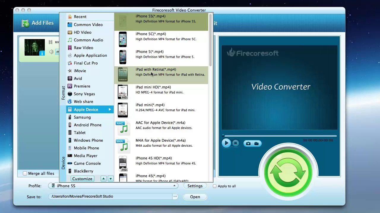
Task: Click the Premiere category icon
Action: pyautogui.click(x=70, y=86)
